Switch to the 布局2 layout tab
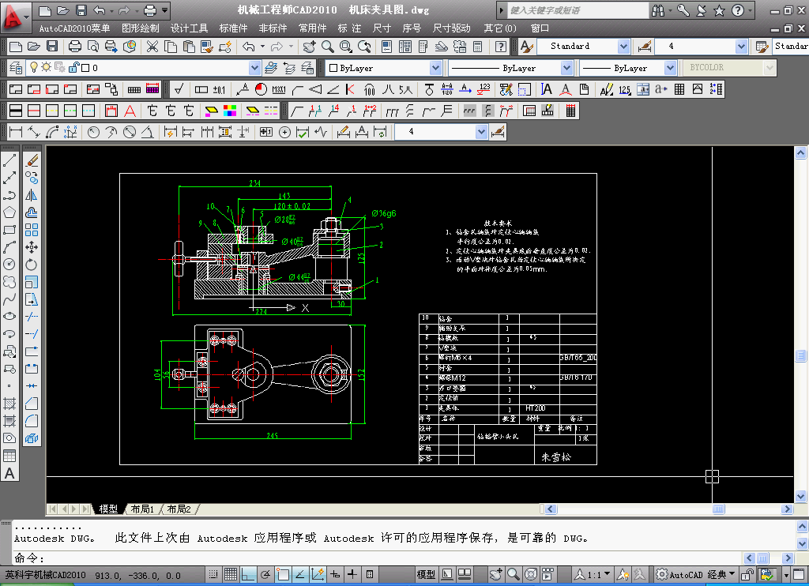Viewport: 809px width, 586px height. coord(179,509)
